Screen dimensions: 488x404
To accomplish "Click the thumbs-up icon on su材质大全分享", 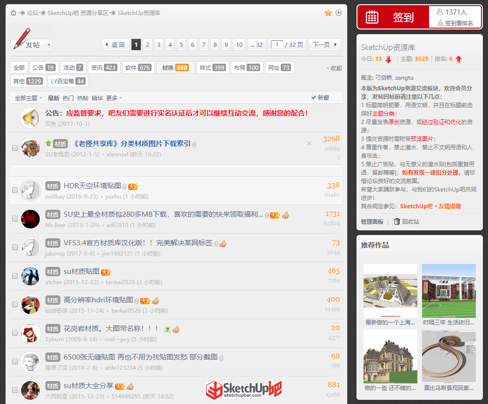I will pos(130,387).
